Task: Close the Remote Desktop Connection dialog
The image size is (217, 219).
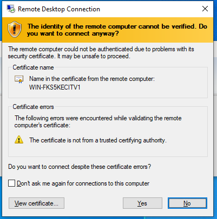Action: coord(205,9)
